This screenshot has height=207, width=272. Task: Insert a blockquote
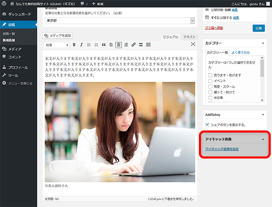(104, 45)
